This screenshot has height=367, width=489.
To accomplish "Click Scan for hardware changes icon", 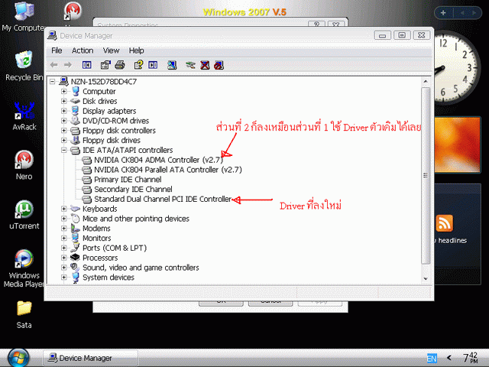I will tap(172, 65).
